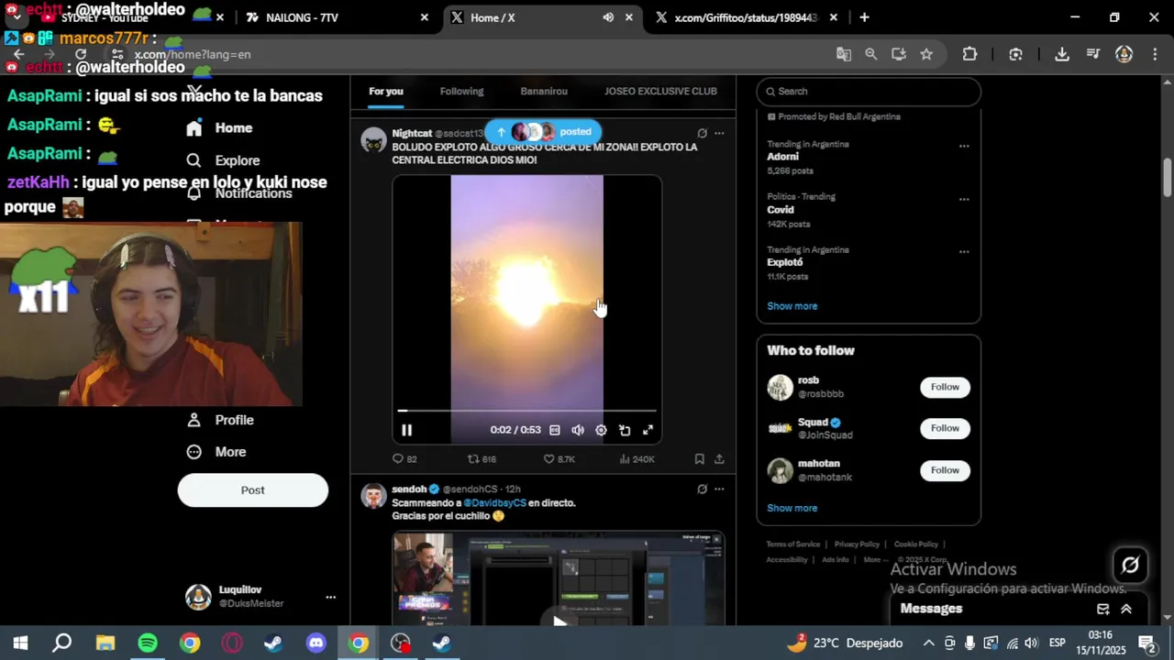This screenshot has width=1174, height=660.
Task: Compose a new message in Messages
Action: click(x=1103, y=609)
